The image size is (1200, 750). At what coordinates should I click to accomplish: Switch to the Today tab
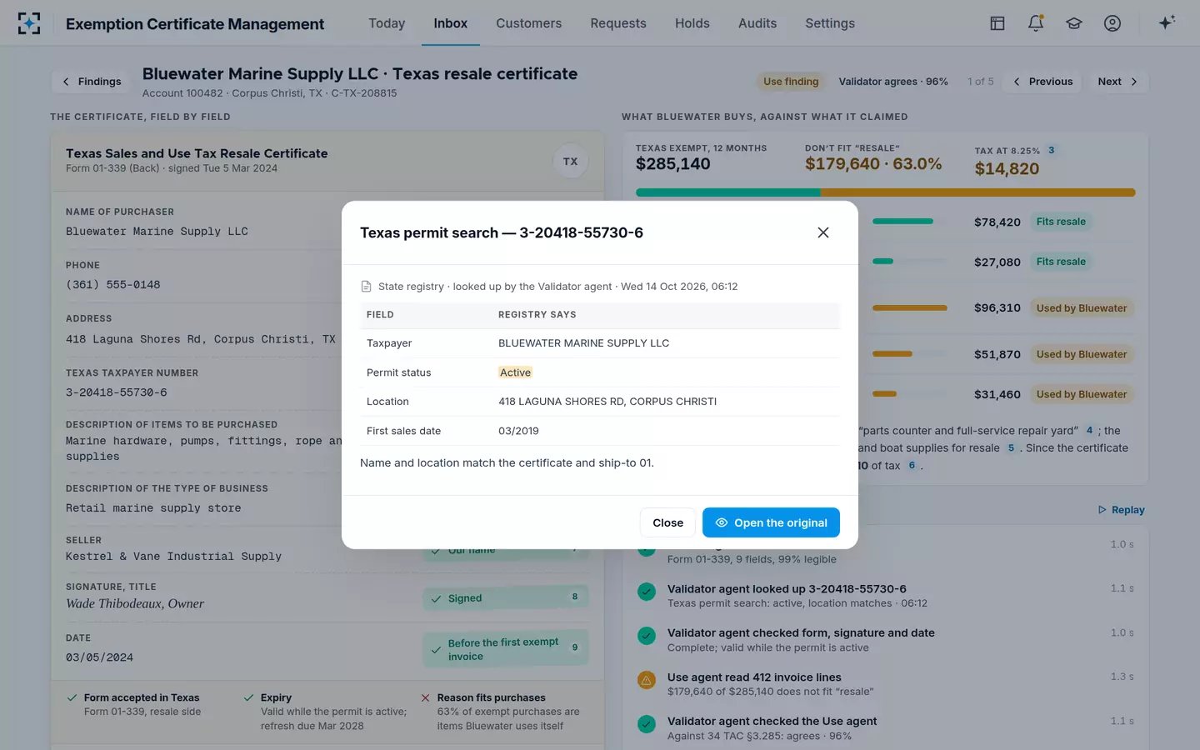(387, 23)
